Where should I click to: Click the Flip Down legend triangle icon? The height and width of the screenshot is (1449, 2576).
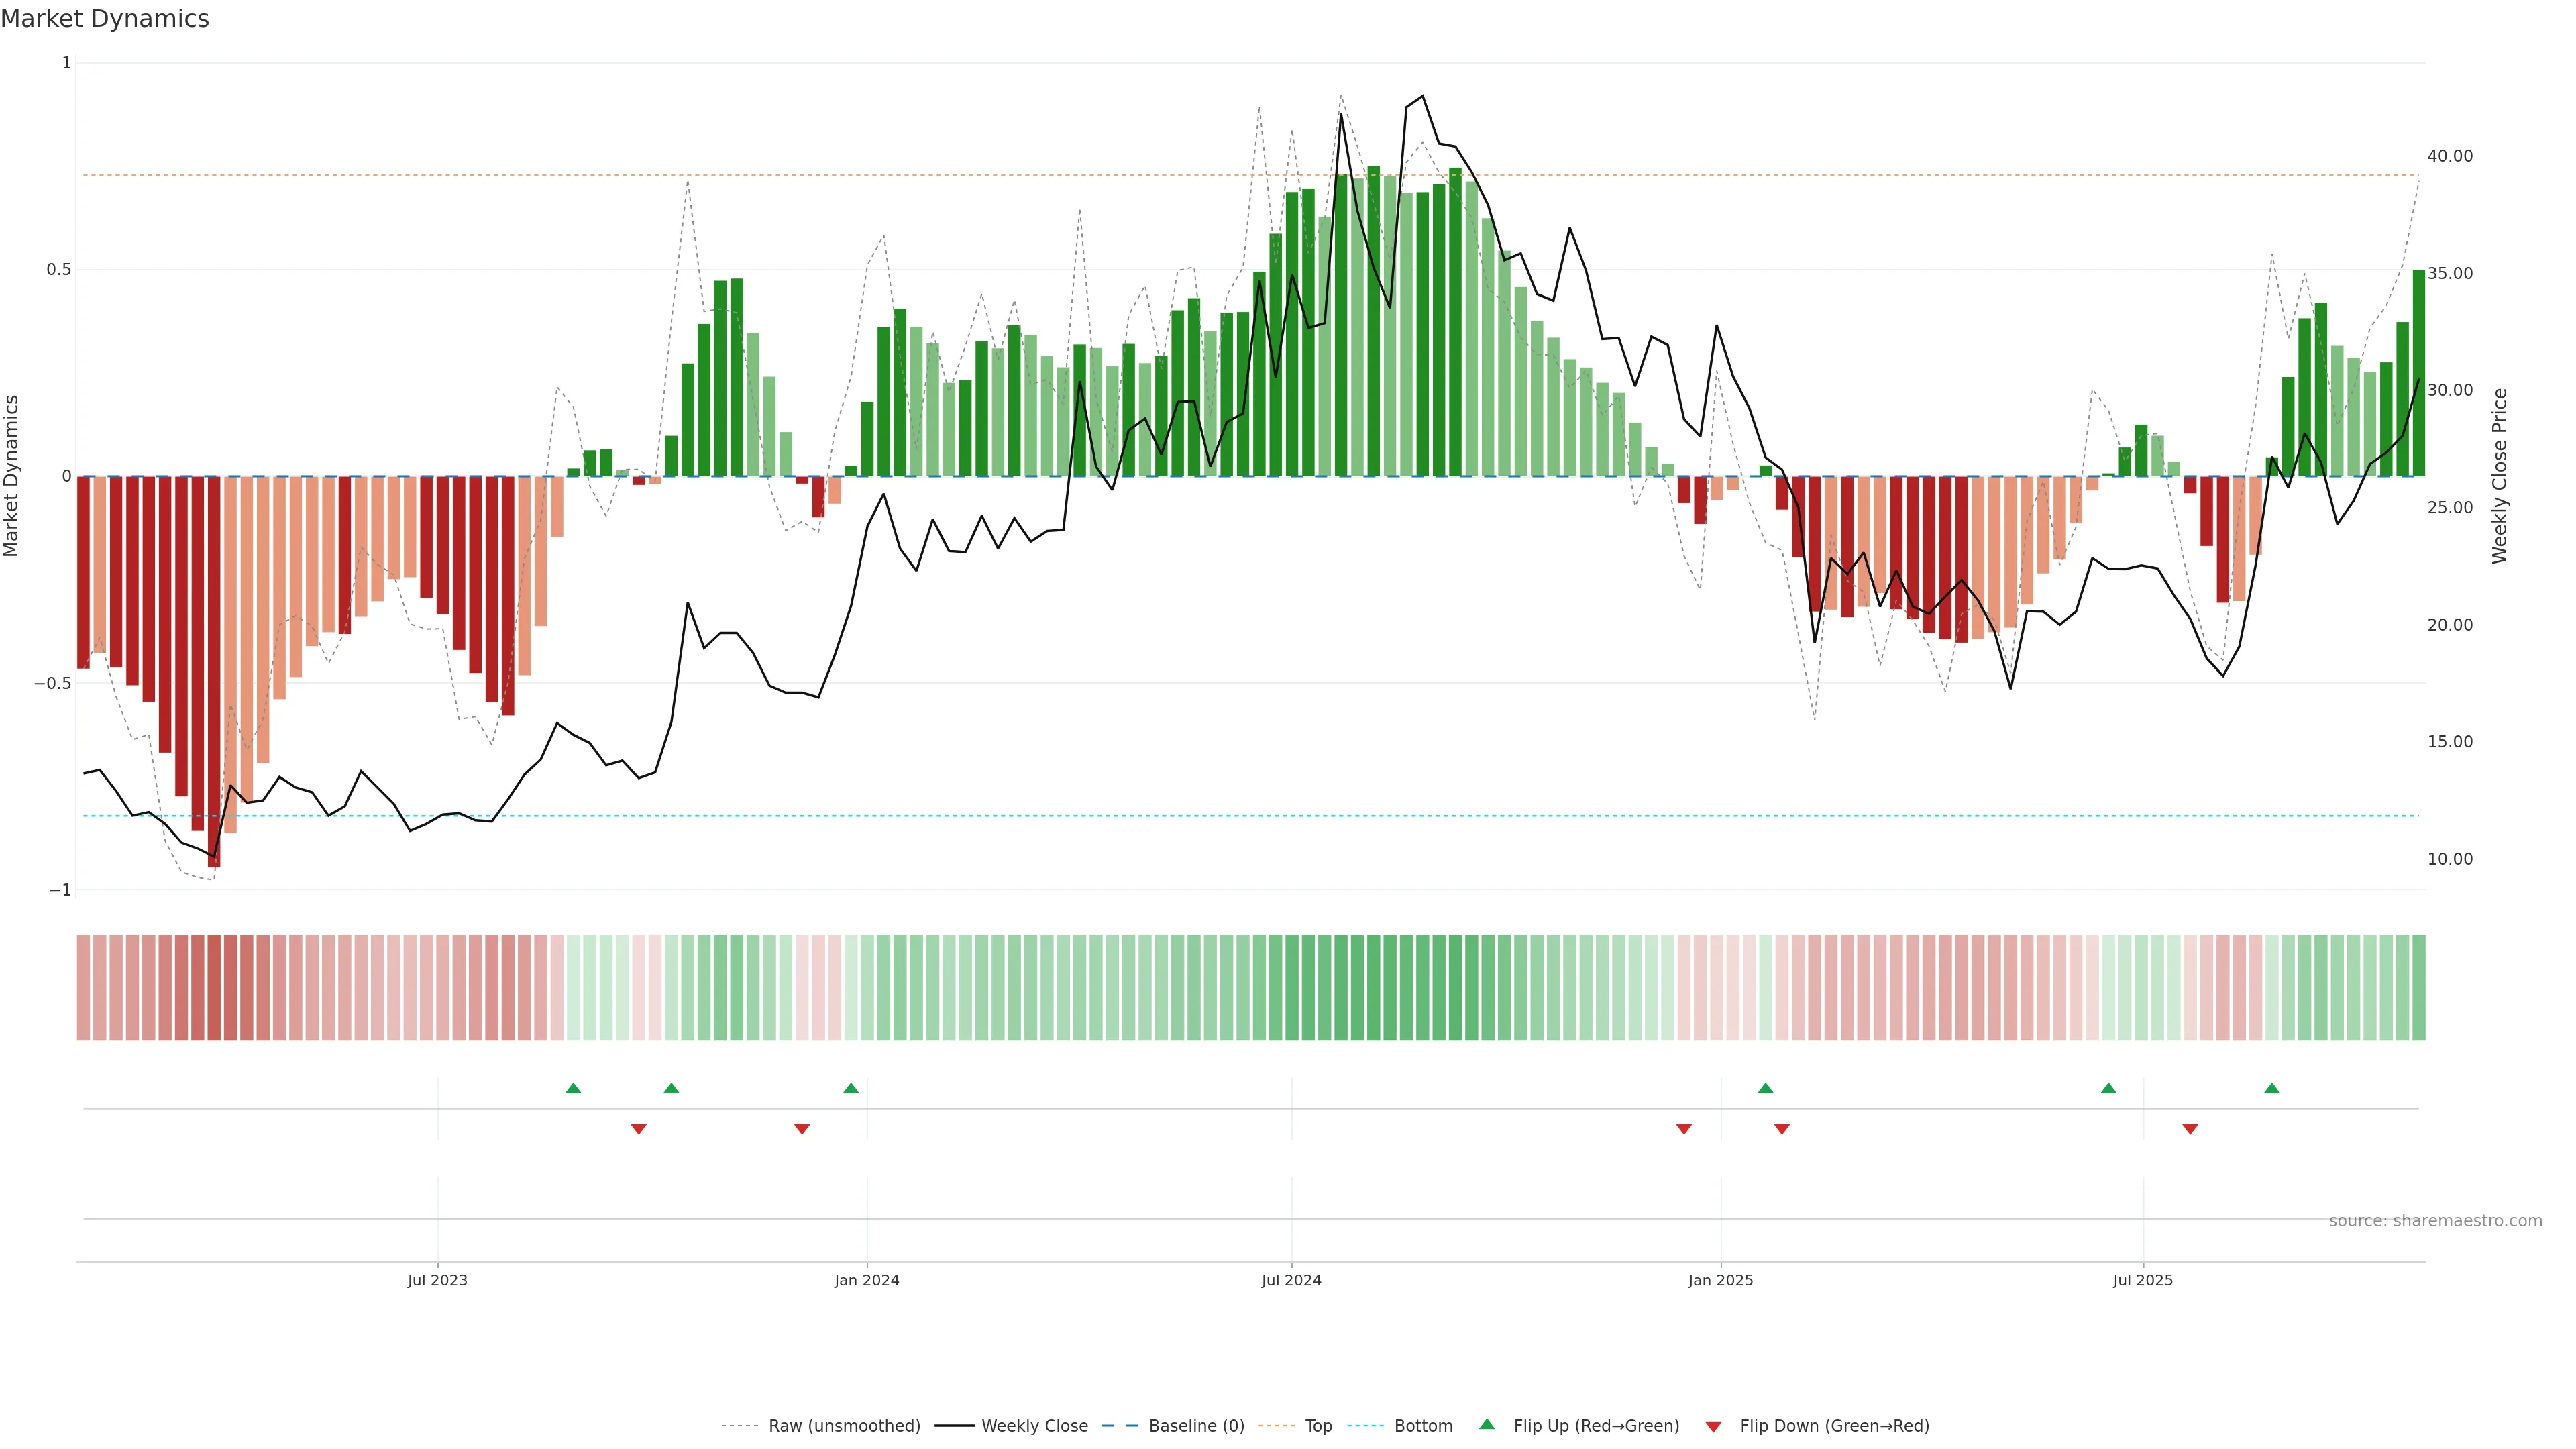[1713, 1426]
